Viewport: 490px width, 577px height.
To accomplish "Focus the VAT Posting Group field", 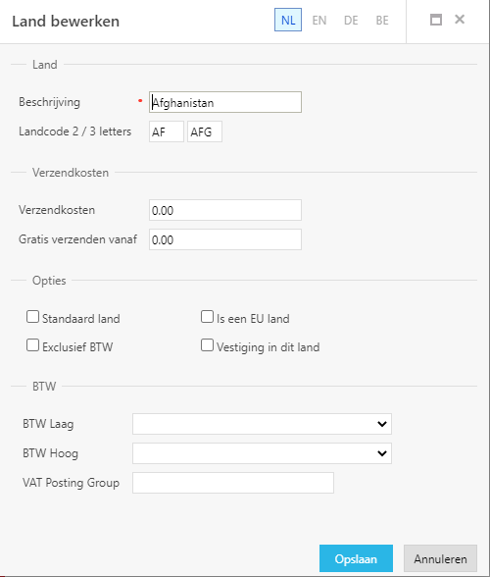I will [233, 483].
